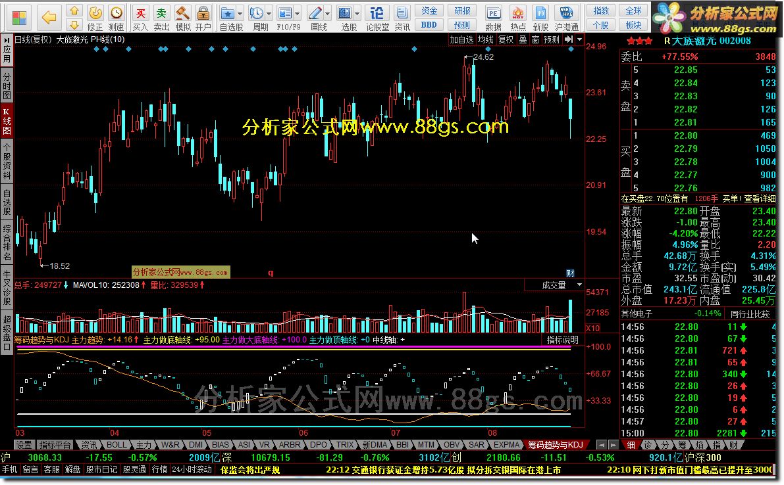784x485 pixels.
Task: Click 查看详细 link in order info
Action: point(760,198)
